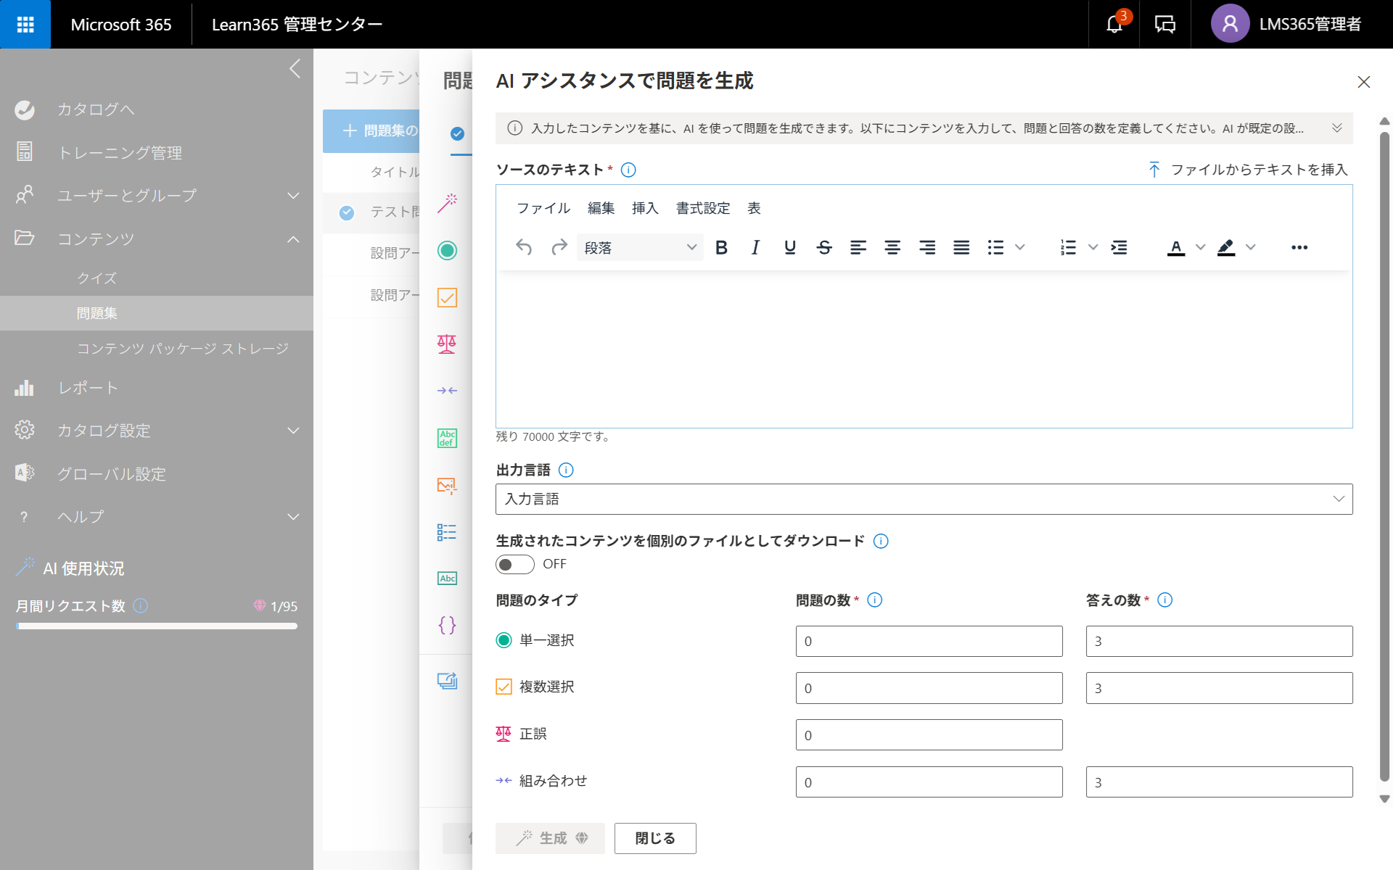Viewport: 1393px width, 870px height.
Task: Open the 挿入 editor menu
Action: tap(645, 208)
